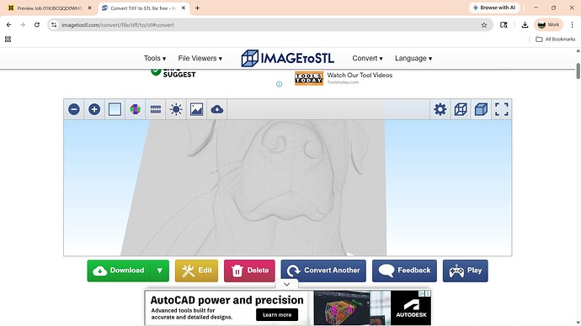This screenshot has height=326, width=581.
Task: Switch to wireframe cube view
Action: pos(461,109)
